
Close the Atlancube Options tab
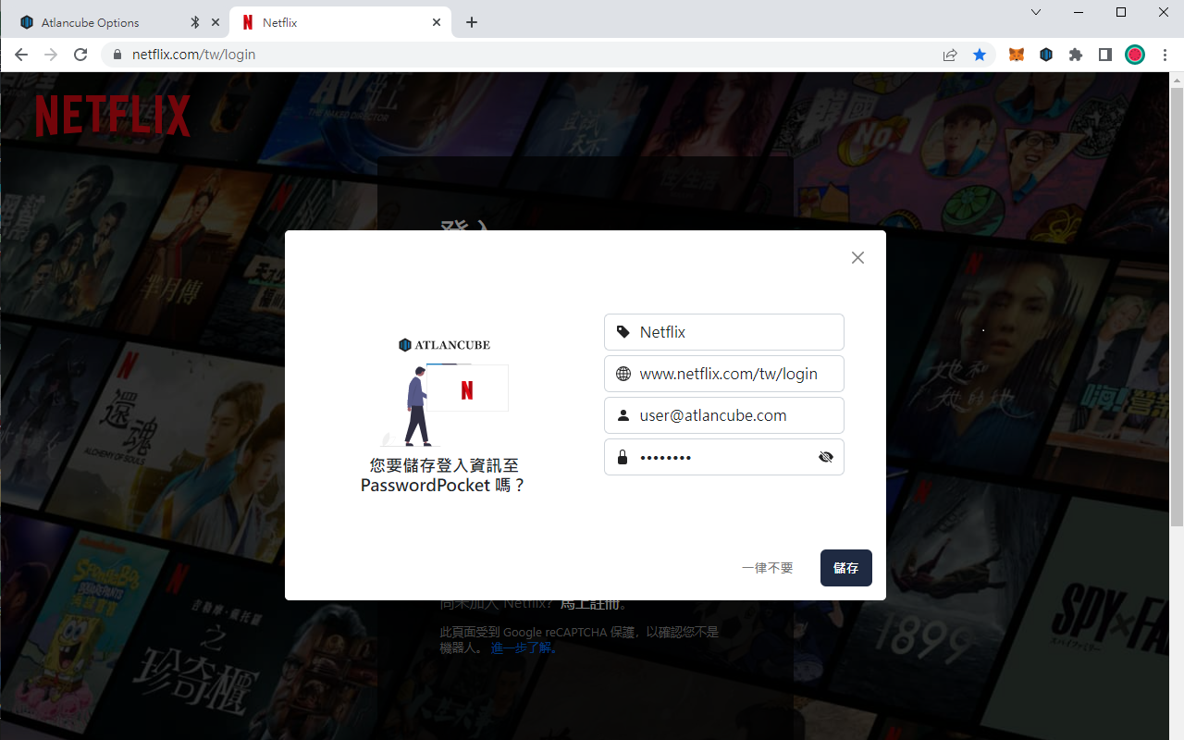point(216,22)
